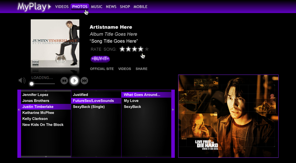The image size is (296, 163).
Task: Rate the song one star
Action: click(122, 49)
